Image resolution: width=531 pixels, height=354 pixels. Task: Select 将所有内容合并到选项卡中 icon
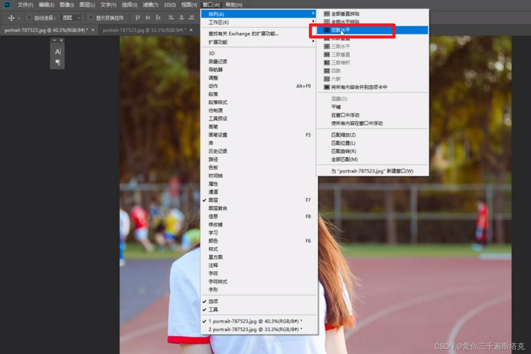click(x=327, y=87)
